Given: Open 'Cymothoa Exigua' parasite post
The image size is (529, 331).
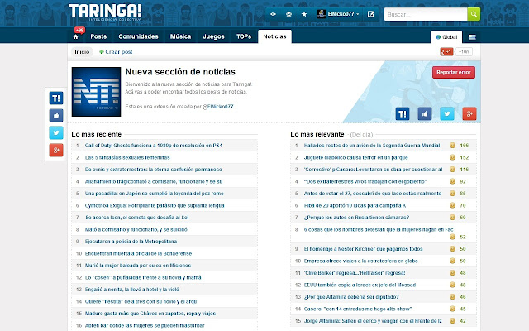Looking at the screenshot, I should 155,205.
